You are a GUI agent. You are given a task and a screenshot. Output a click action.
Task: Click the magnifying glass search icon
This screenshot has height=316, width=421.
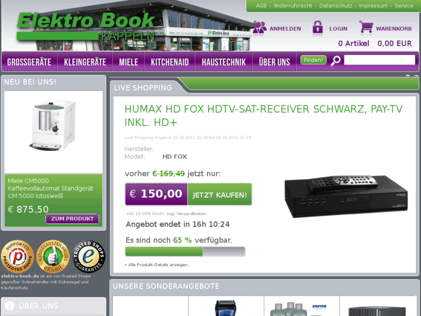pos(336,60)
